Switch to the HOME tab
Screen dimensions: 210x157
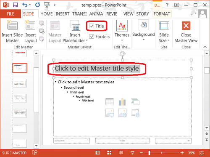click(47, 14)
